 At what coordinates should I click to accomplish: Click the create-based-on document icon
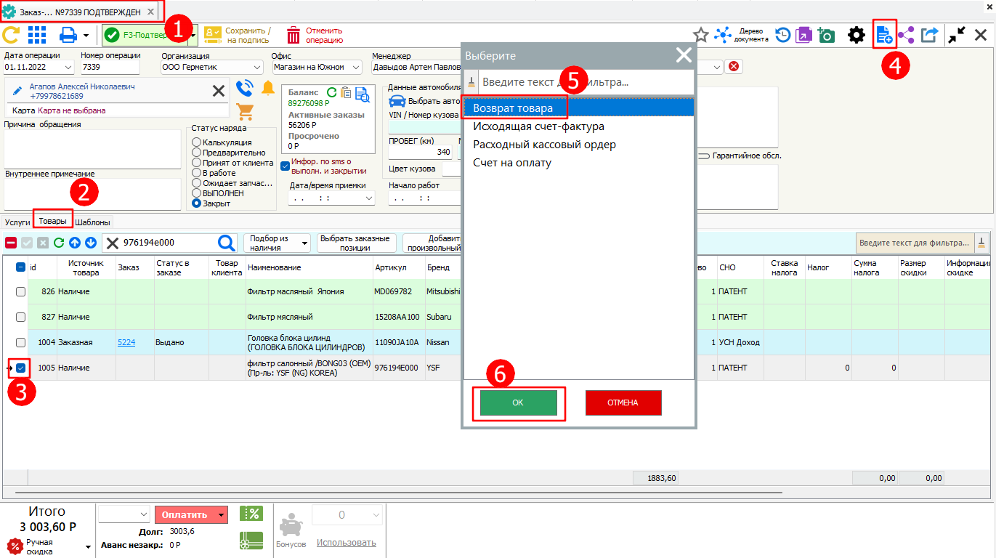[x=884, y=34]
